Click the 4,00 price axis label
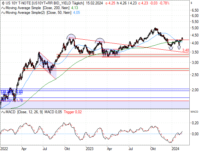 tap(195, 43)
